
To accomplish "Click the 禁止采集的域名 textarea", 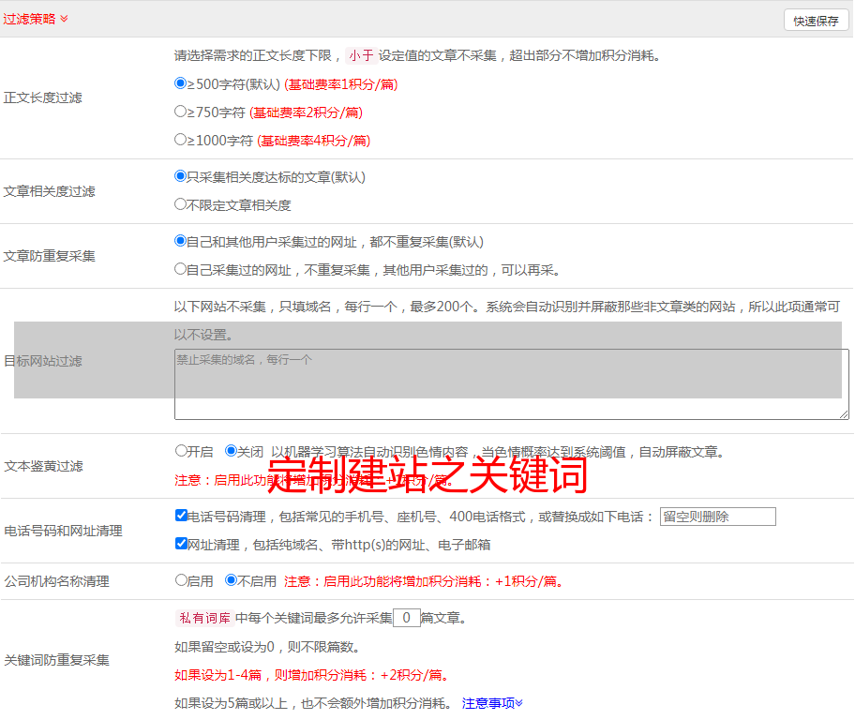I will [x=511, y=384].
